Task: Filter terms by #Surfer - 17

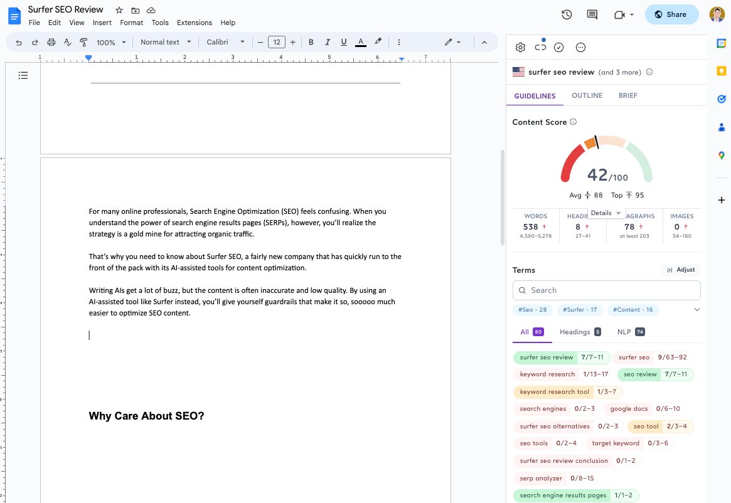Action: click(580, 310)
